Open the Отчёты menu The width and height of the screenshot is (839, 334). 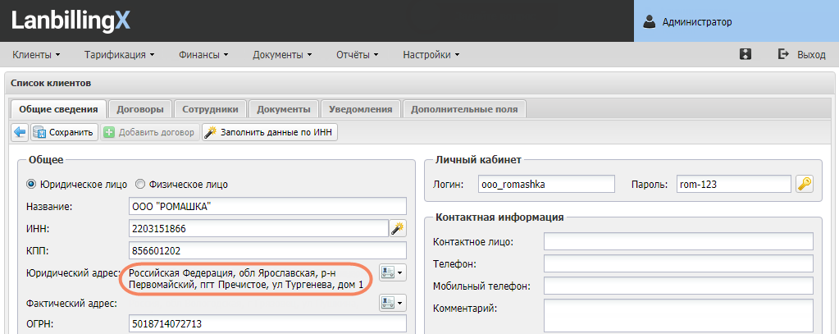pos(358,55)
